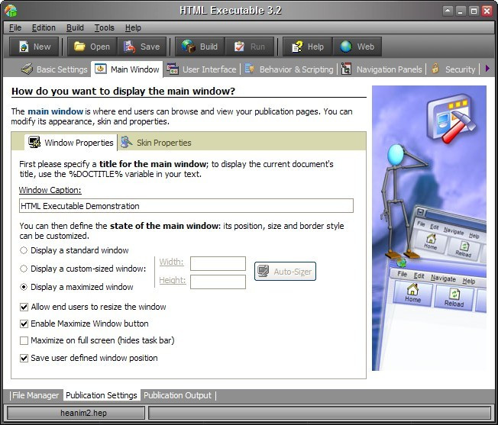Switch to the Skin Properties tab

(x=164, y=143)
